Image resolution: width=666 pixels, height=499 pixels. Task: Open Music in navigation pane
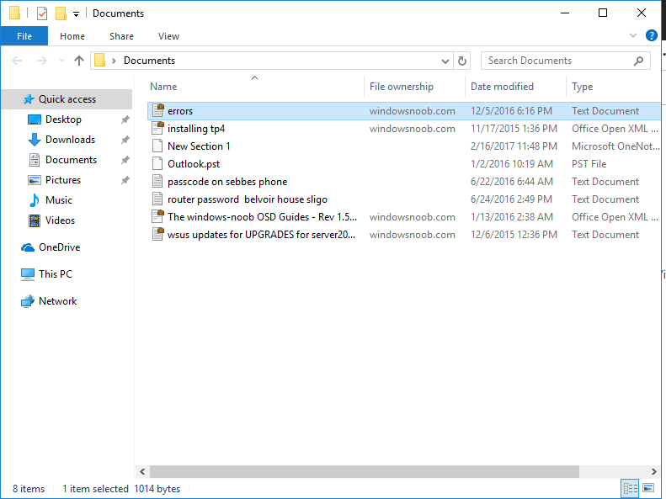(59, 200)
